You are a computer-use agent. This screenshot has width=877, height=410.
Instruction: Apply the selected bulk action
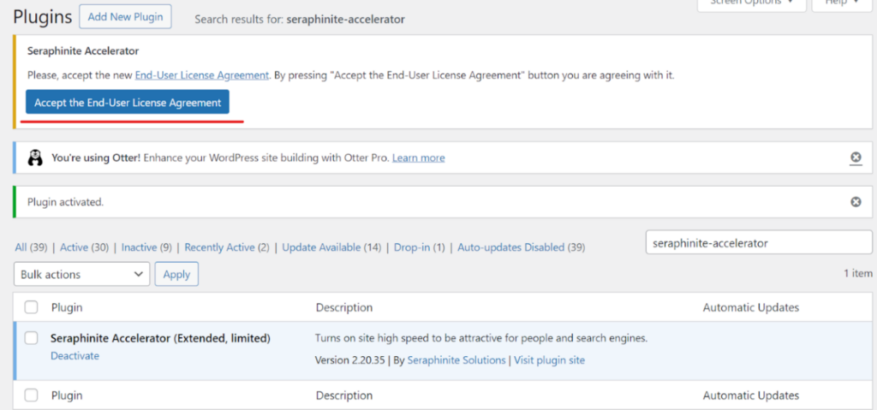click(176, 274)
